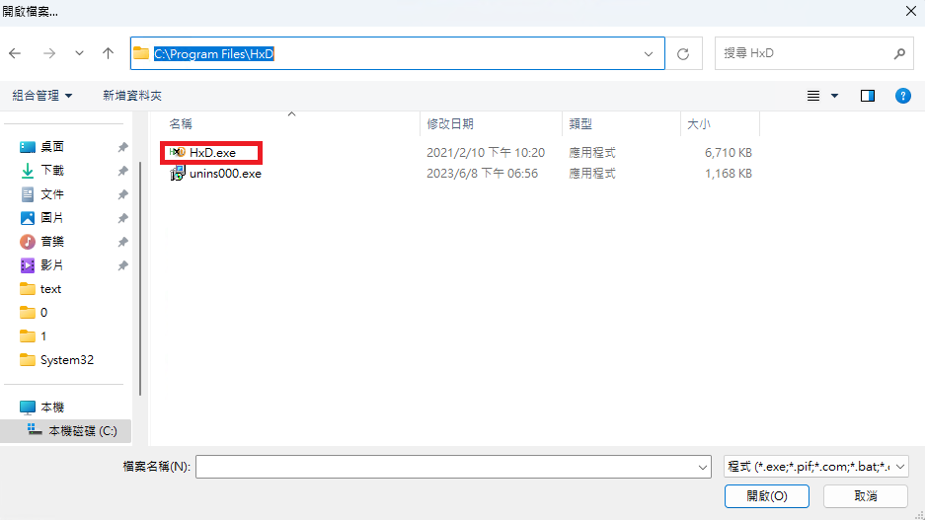
Task: Click the pin icon beside 圖片
Action: click(x=122, y=217)
